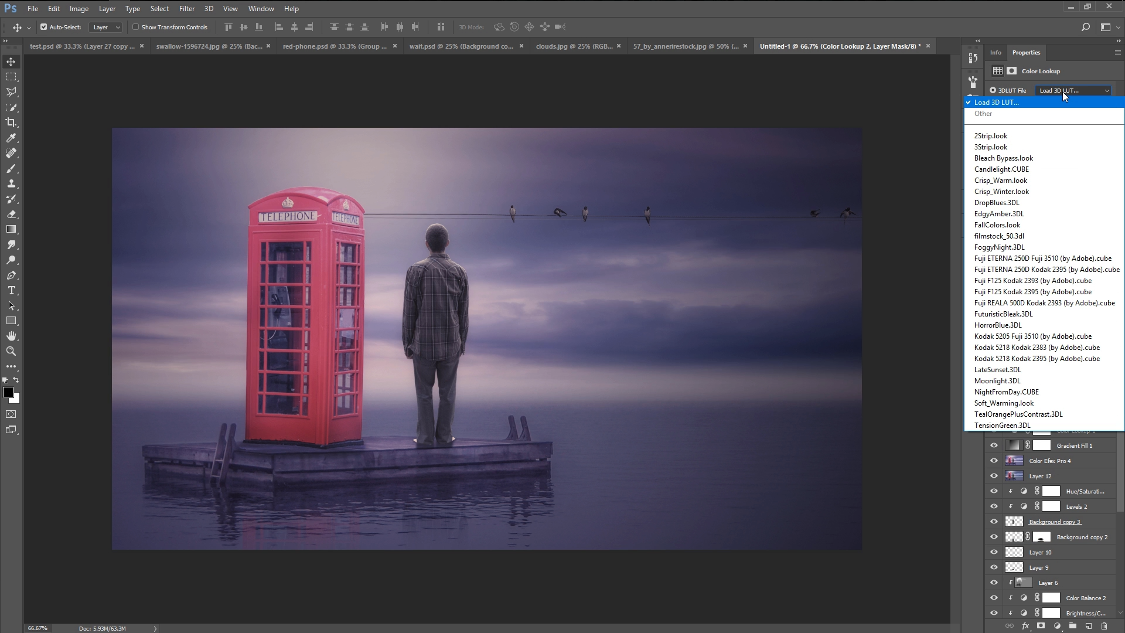Select the Gradient tool

click(11, 230)
